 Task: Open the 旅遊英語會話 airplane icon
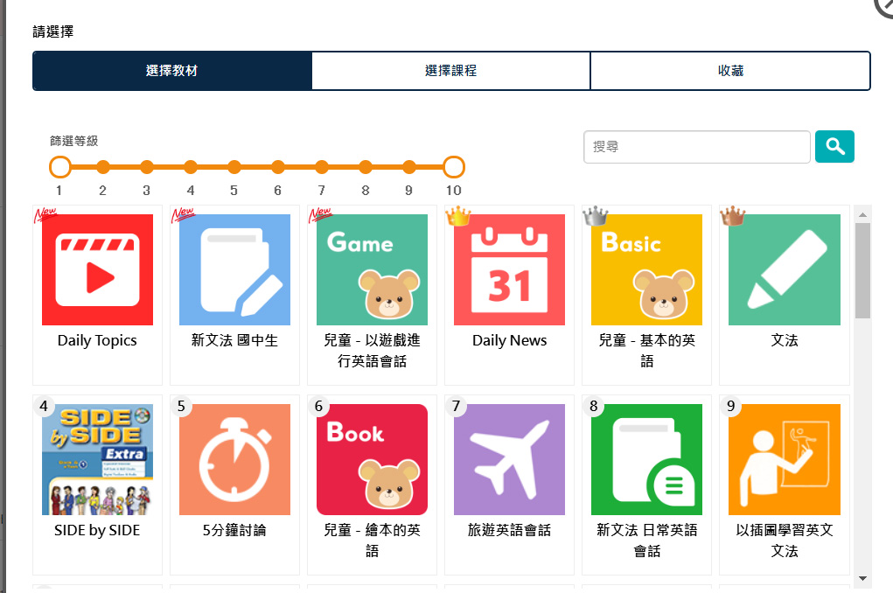coord(509,459)
